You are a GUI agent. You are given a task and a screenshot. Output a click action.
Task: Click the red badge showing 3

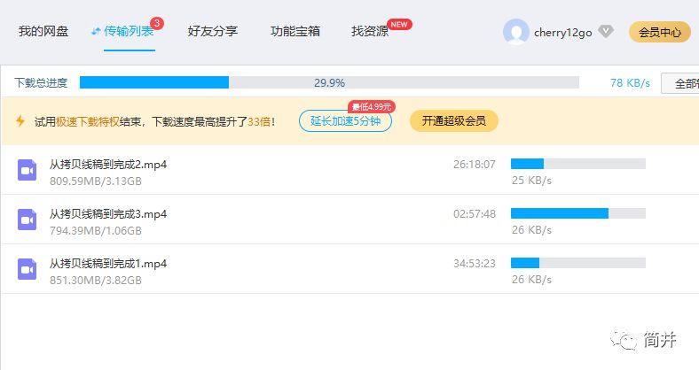157,23
